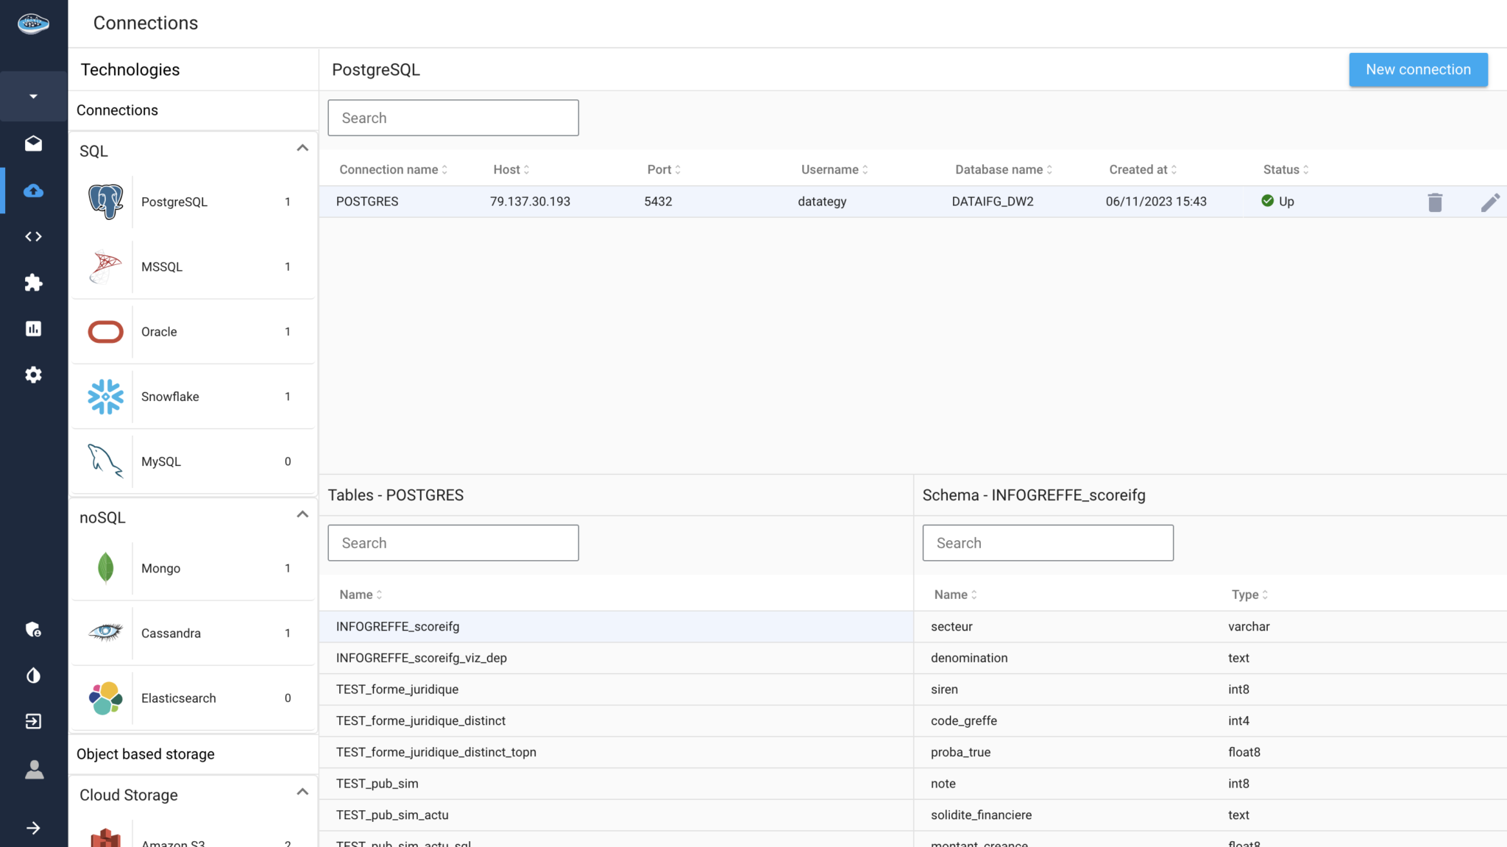The width and height of the screenshot is (1507, 847).
Task: Click the puzzle piece plugins icon
Action: [x=33, y=283]
